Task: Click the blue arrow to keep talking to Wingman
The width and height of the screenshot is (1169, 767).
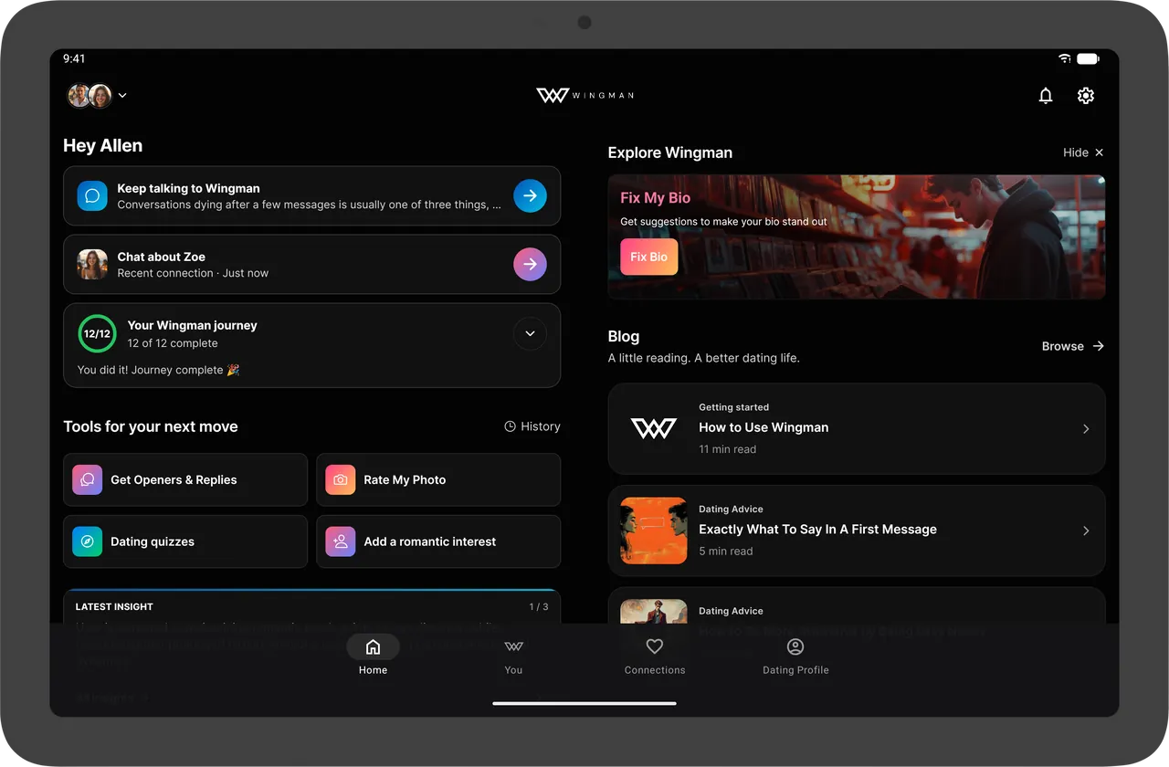Action: point(530,195)
